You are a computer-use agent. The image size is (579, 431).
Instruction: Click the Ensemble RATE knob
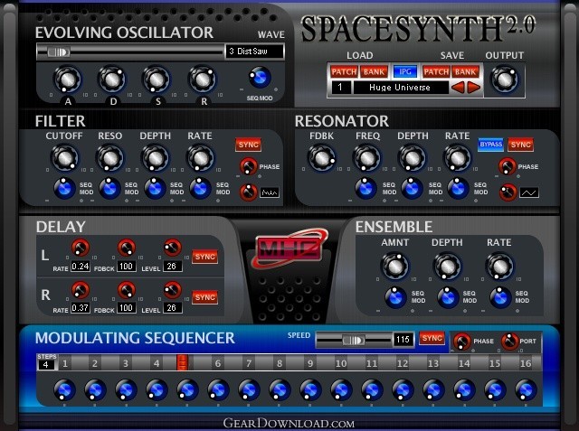[x=499, y=267]
